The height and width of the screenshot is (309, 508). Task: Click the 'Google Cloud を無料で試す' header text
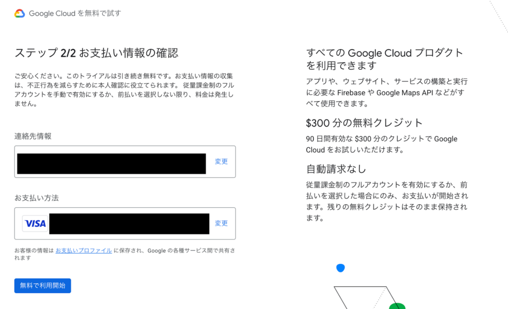pos(74,13)
